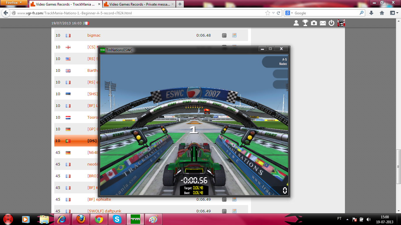Open the Firefox orange menu dropdown
Image resolution: width=401 pixels, height=225 pixels.
tap(14, 3)
